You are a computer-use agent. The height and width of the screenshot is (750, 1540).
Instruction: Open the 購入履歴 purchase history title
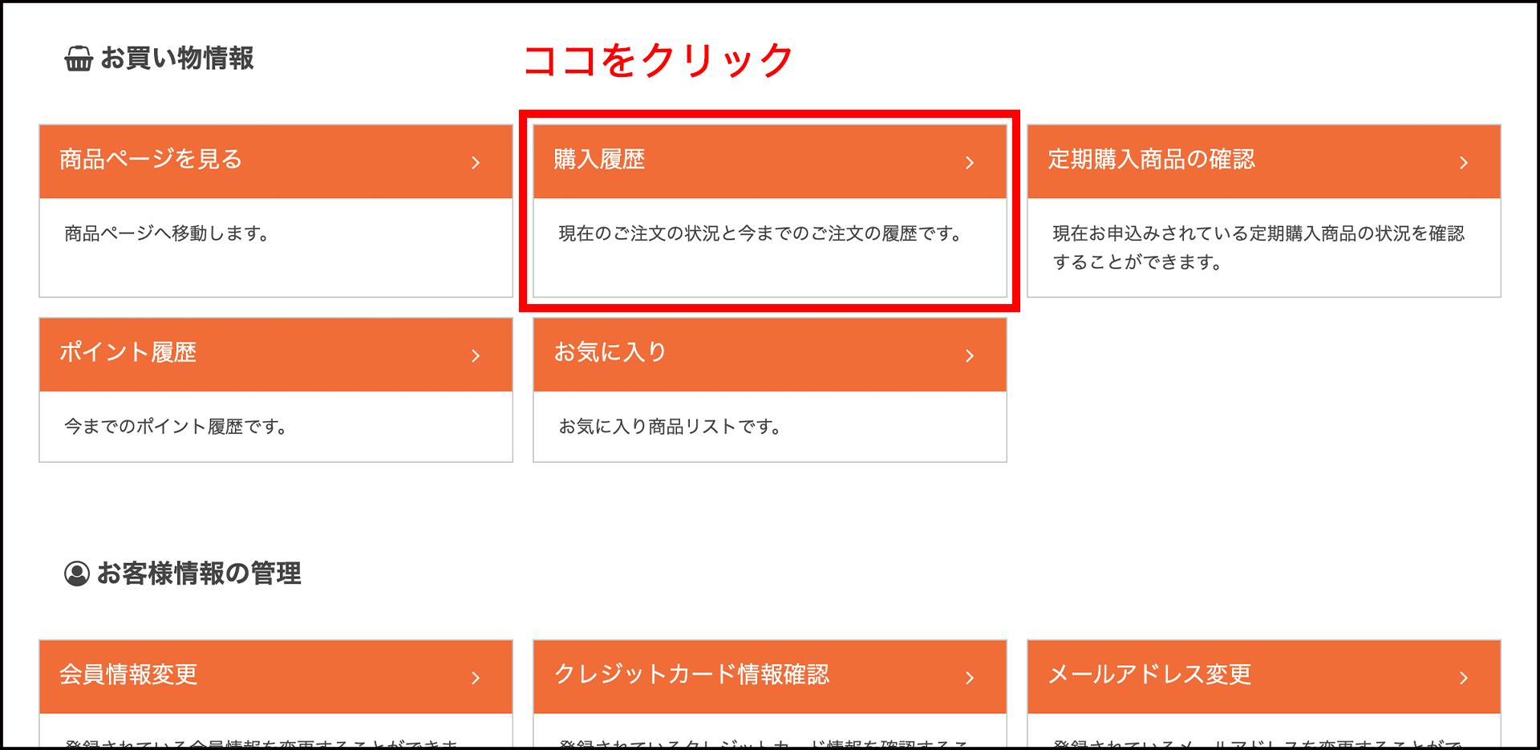click(599, 160)
